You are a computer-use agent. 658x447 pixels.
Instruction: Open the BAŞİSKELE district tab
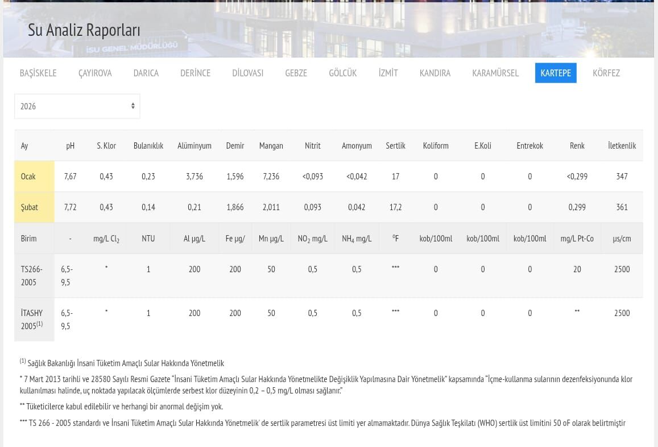(38, 73)
